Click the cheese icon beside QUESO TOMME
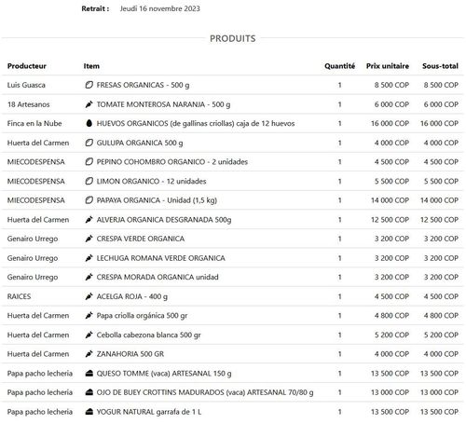Image resolution: width=466 pixels, height=424 pixels. point(89,374)
